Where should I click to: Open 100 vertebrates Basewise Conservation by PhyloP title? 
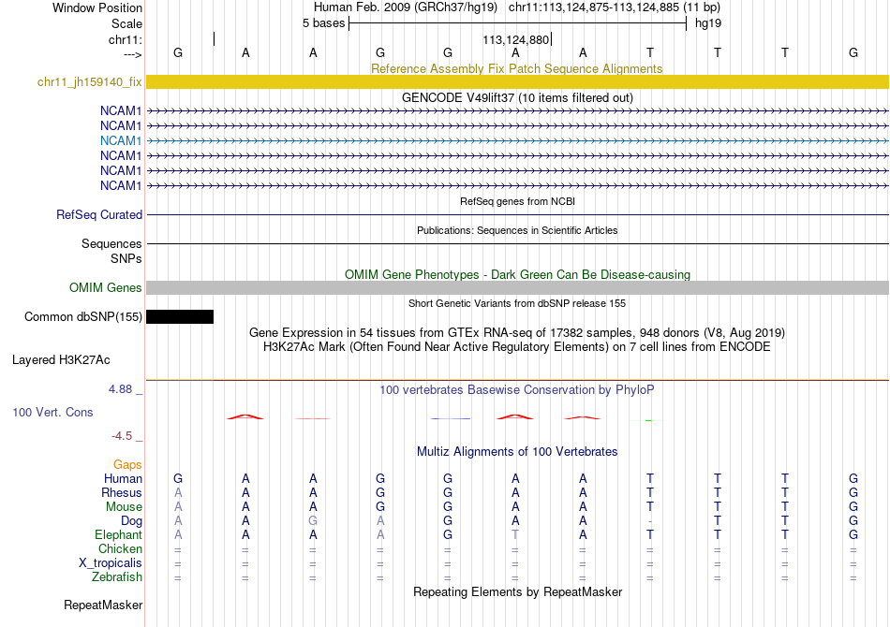coord(517,390)
